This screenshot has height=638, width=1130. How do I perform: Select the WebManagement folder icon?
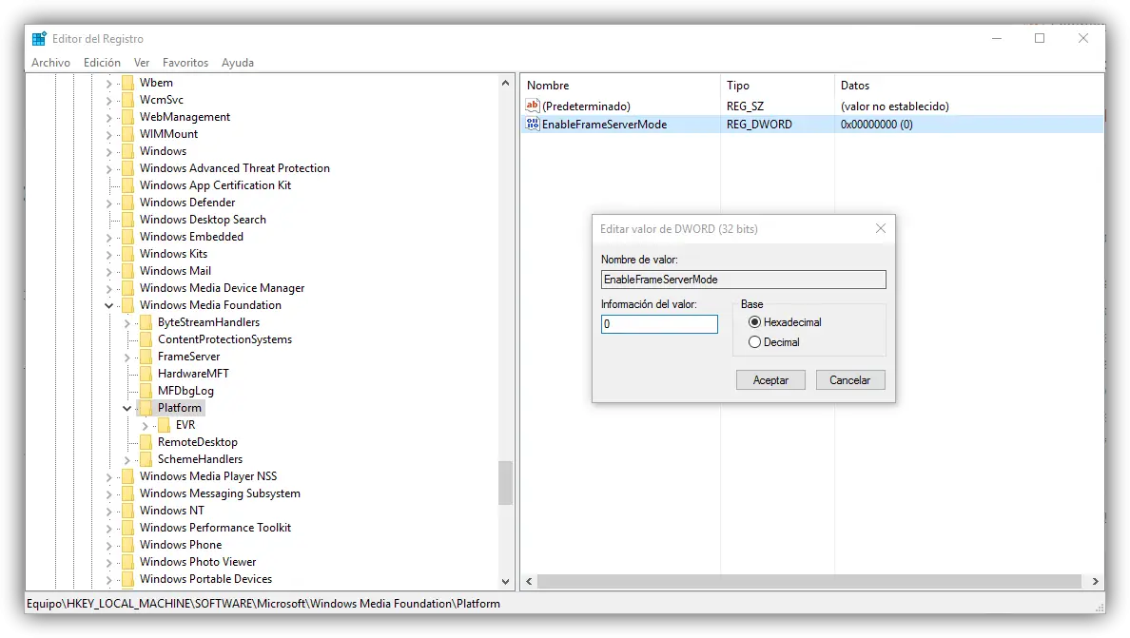pyautogui.click(x=128, y=117)
